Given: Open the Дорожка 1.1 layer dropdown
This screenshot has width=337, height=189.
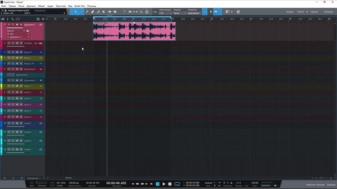Looking at the screenshot, I should click(x=18, y=37).
